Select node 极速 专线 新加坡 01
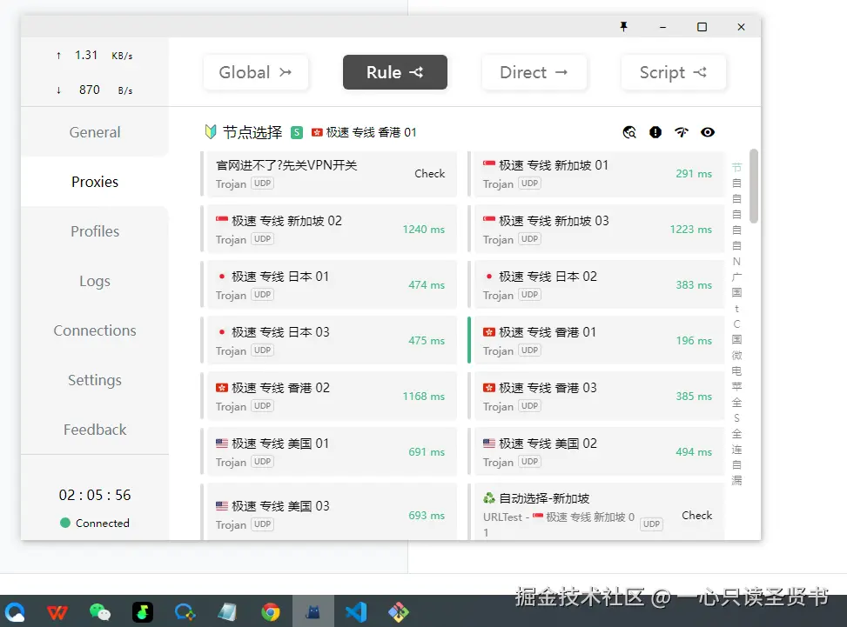Screen dimensions: 847x627 pyautogui.click(x=595, y=174)
